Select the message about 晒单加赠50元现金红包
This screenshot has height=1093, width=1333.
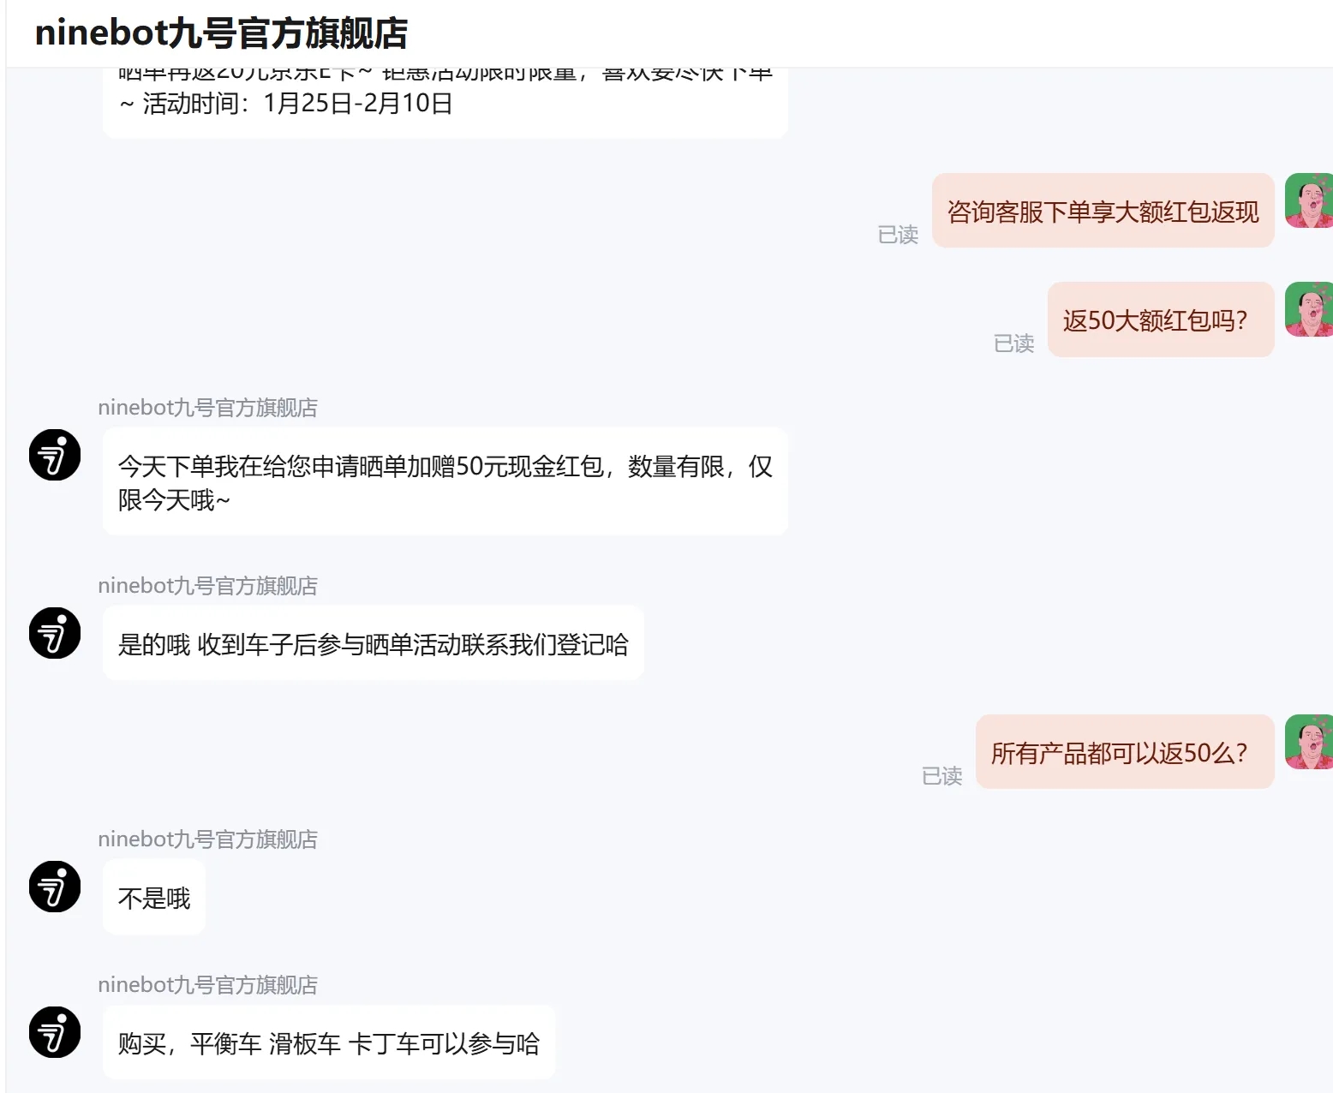(445, 481)
